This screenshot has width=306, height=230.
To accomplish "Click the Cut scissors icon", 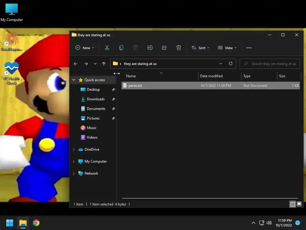I will pos(107,48).
